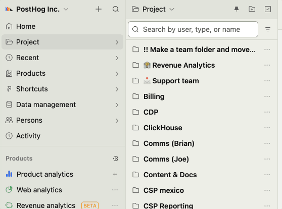Open Shortcuts in the sidebar

coord(62,89)
